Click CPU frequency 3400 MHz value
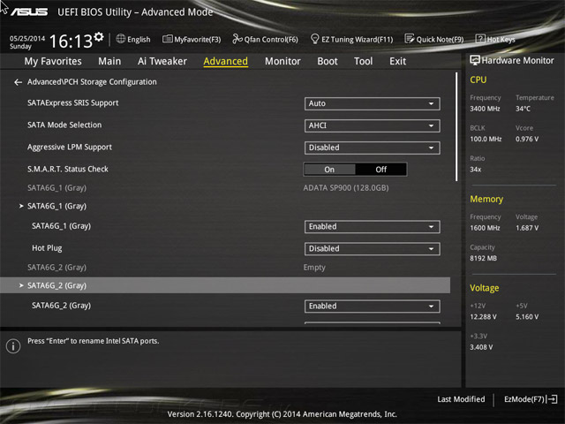 click(x=485, y=109)
